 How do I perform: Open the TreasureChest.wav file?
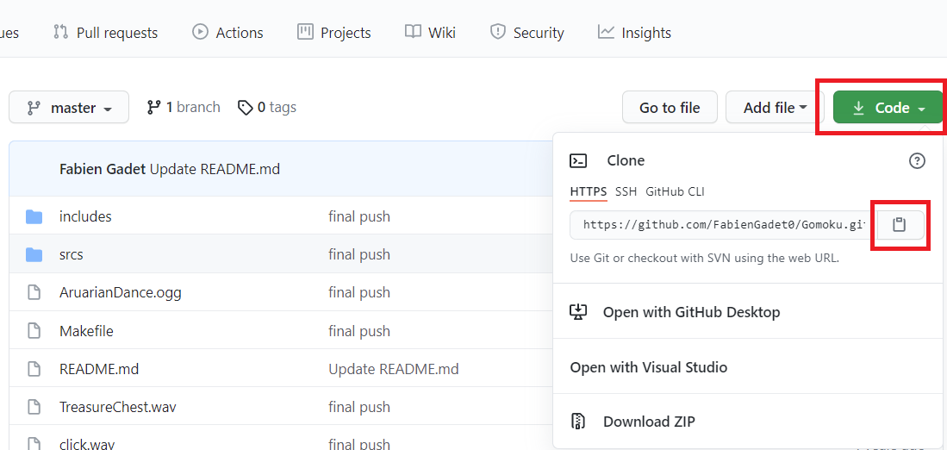(118, 407)
